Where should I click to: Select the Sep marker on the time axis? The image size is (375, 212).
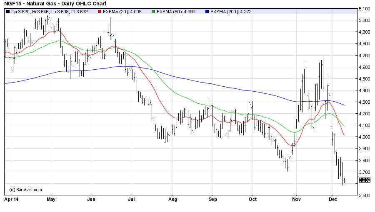point(213,199)
